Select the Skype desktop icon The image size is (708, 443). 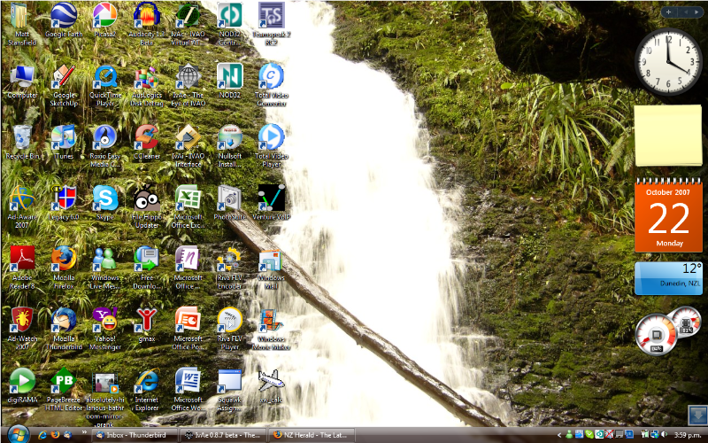click(x=105, y=198)
